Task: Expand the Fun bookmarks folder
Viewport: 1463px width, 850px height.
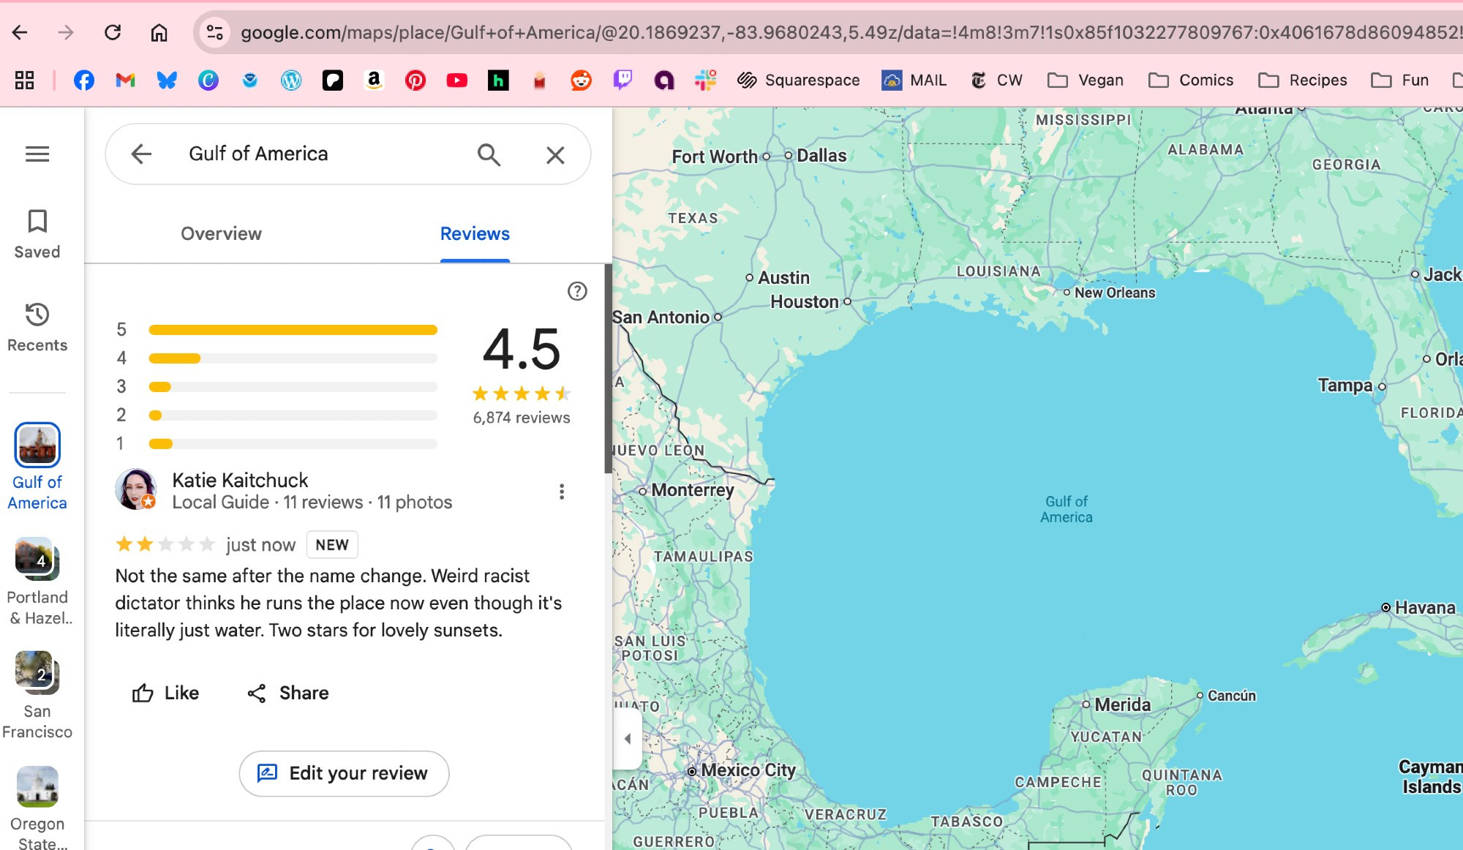Action: click(x=1400, y=80)
